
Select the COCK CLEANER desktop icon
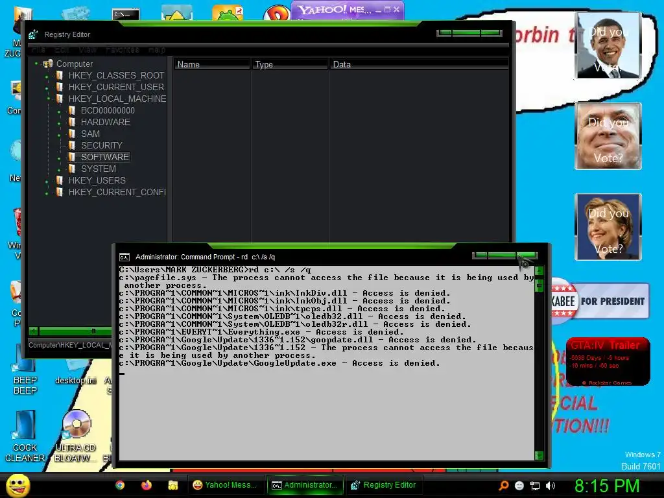click(25, 436)
